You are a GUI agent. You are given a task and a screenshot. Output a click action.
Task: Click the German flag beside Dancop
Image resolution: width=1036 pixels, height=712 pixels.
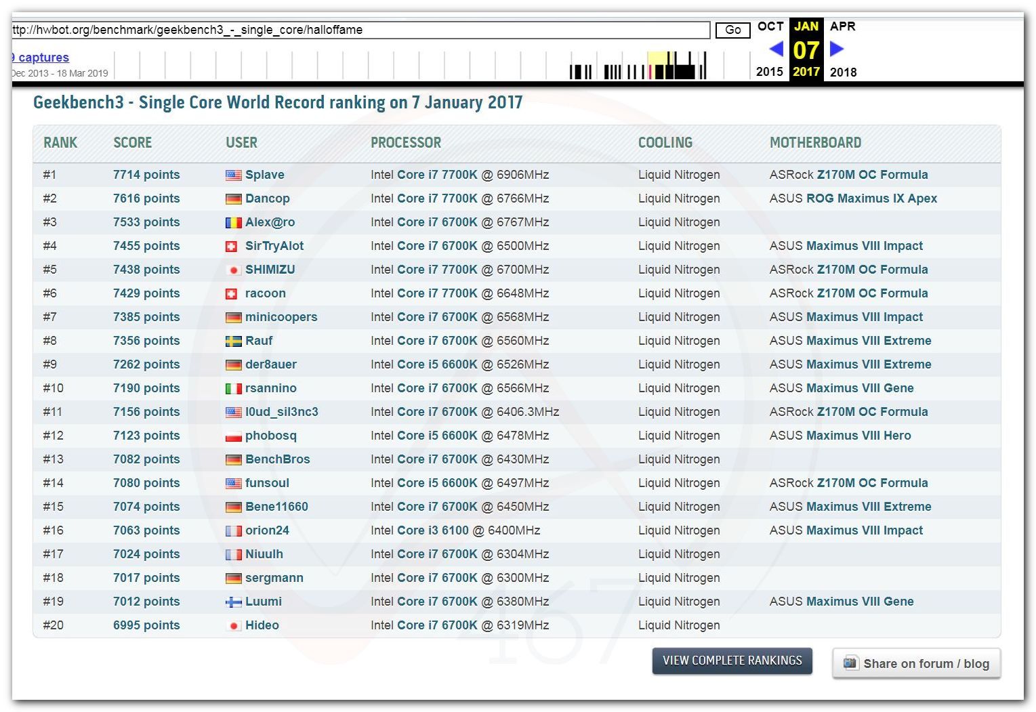(233, 198)
